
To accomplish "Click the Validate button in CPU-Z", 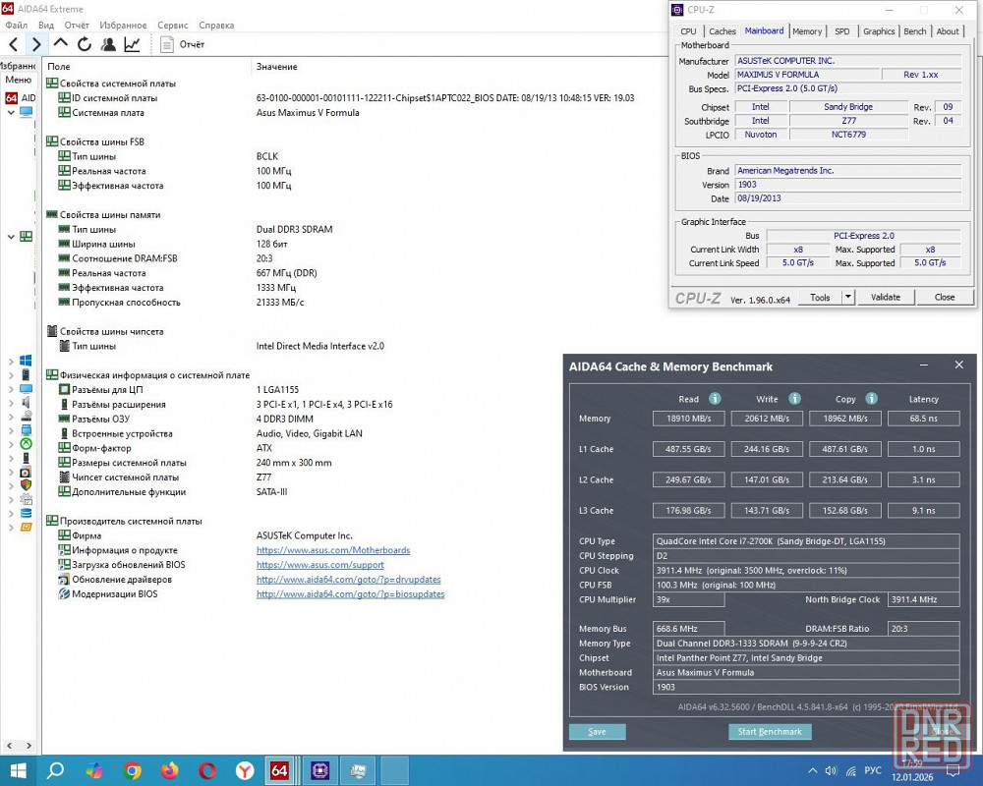I will point(885,297).
